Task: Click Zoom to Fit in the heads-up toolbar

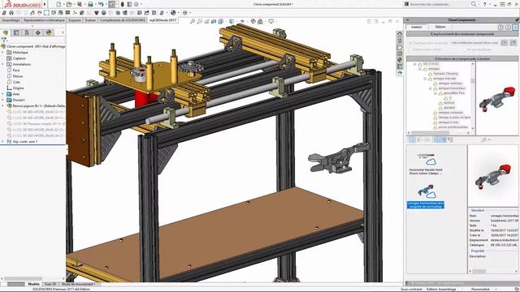Action: point(193,22)
